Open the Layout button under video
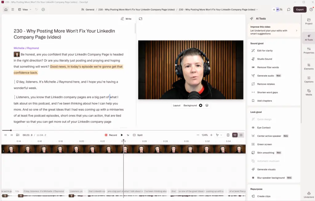 177,105
